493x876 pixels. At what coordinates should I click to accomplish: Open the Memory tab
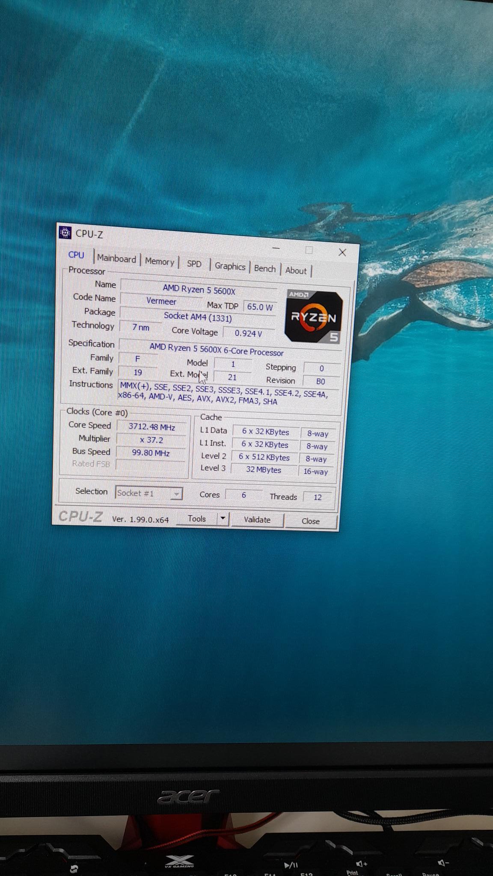pyautogui.click(x=160, y=261)
